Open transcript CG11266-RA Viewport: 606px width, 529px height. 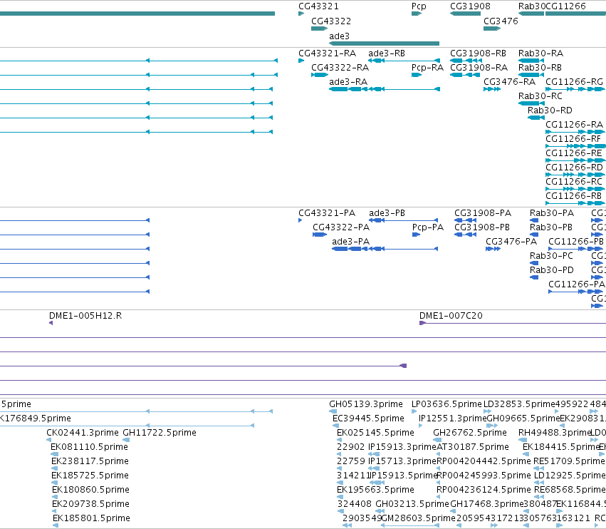pos(574,125)
